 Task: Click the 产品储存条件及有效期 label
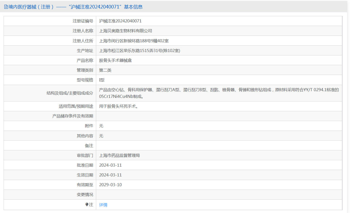click(x=73, y=116)
